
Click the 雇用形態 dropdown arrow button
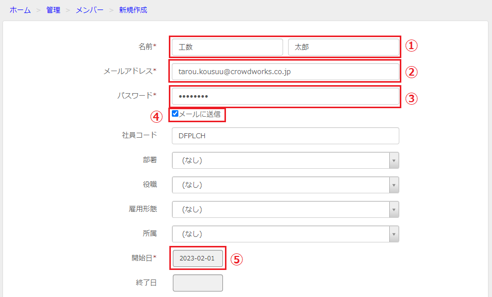(394, 209)
